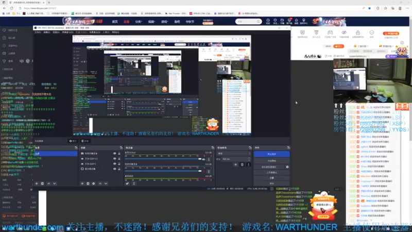Click the heart icon in left sidebar
Viewport: 412px width, 232px height.
[x=4, y=30]
